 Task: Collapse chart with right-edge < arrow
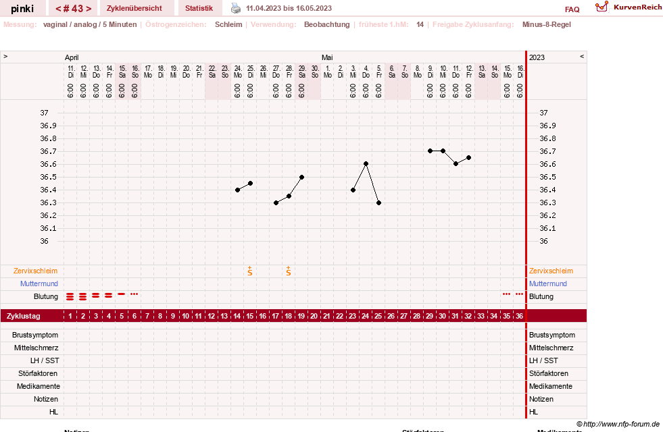click(x=582, y=56)
